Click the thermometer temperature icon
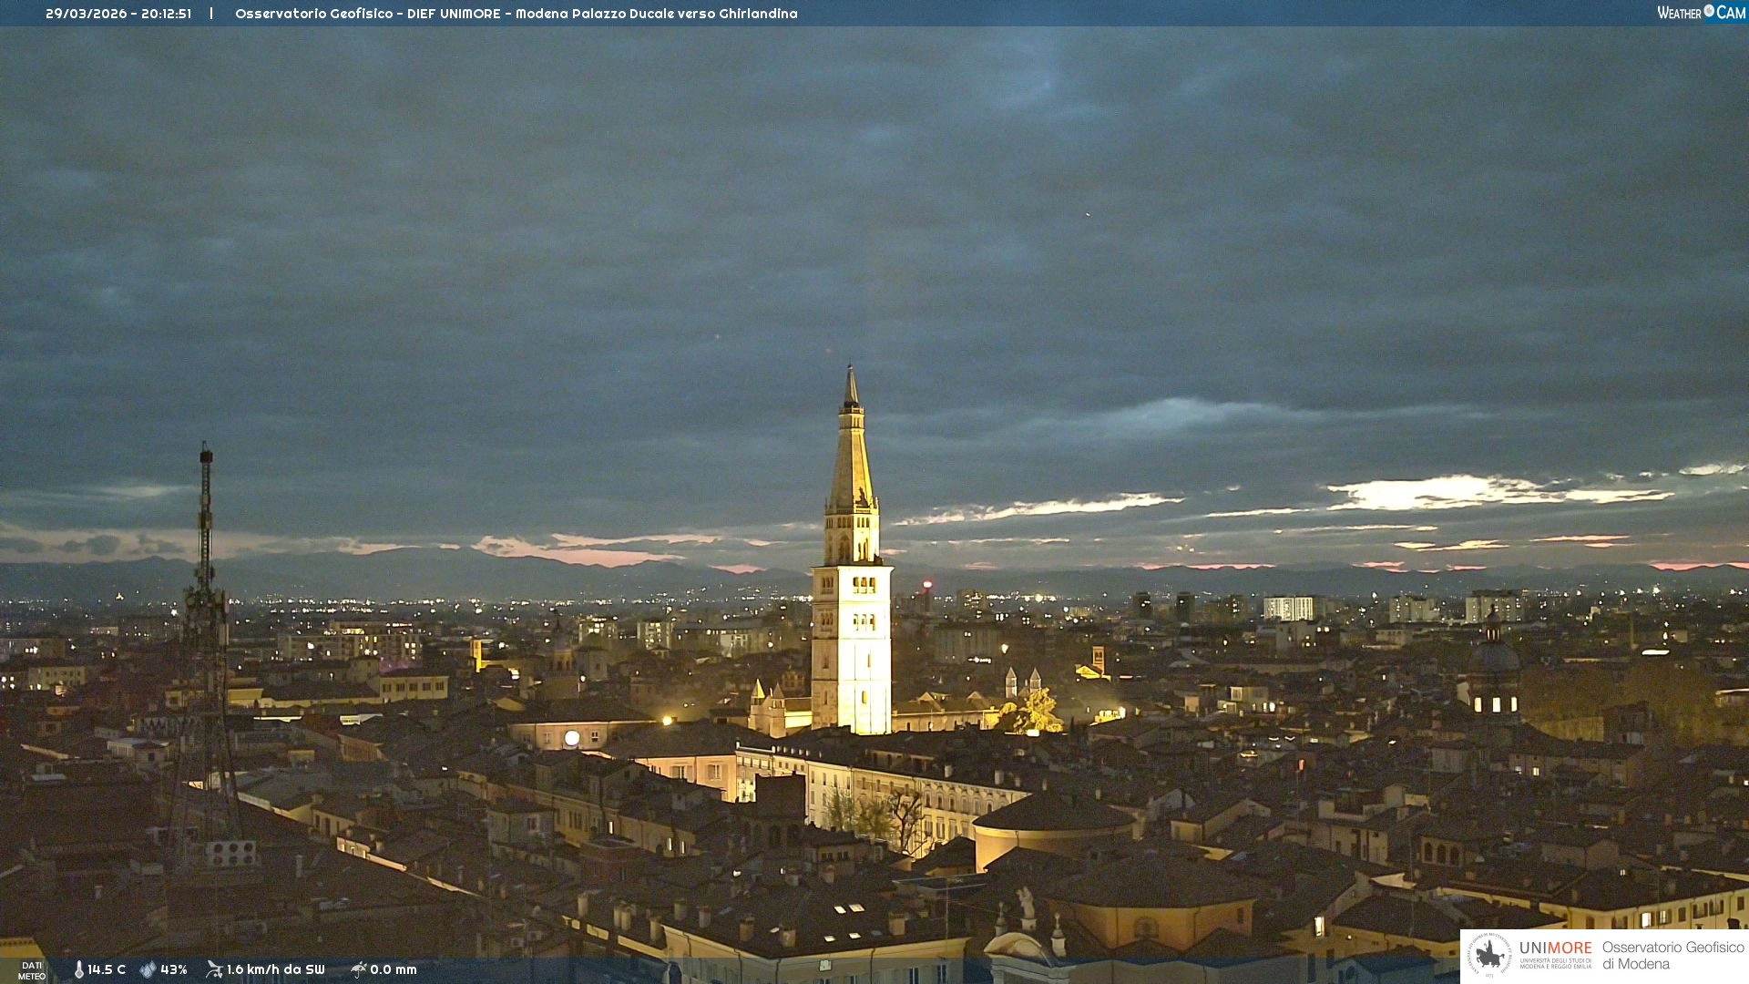The image size is (1749, 984). 79,969
